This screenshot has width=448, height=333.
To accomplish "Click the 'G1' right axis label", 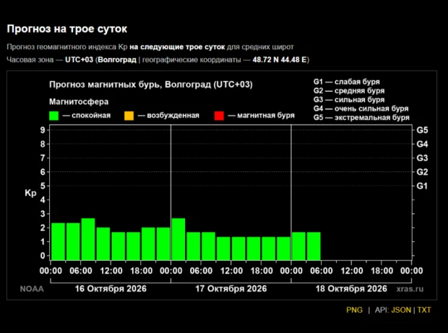I will 422,186.
